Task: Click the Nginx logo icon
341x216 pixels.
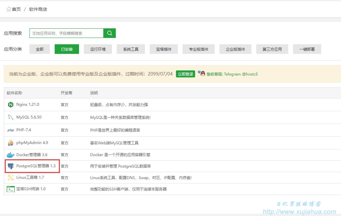Action: (x=11, y=104)
